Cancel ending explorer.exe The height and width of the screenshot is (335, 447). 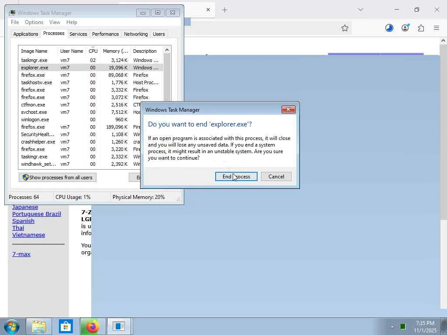[276, 176]
